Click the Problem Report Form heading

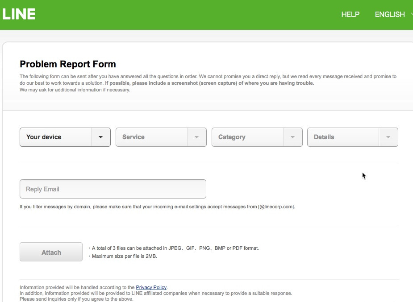[68, 64]
